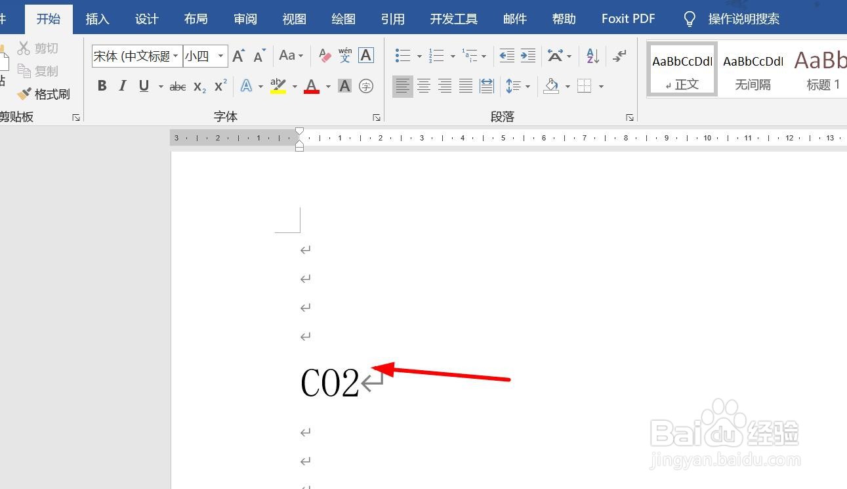Align text left
Viewport: 847px width, 489px height.
coord(403,86)
